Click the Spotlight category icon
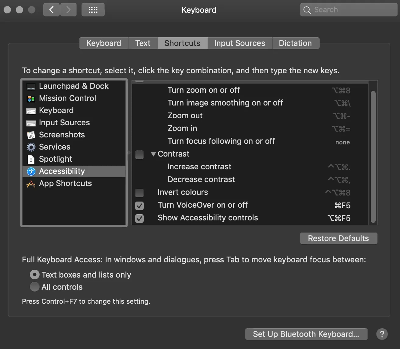400x349 pixels. pos(31,159)
